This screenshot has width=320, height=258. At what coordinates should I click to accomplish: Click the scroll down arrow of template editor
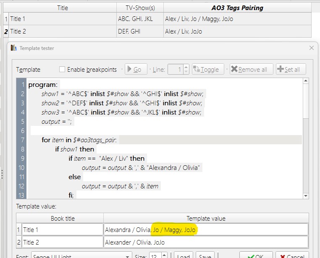point(306,196)
